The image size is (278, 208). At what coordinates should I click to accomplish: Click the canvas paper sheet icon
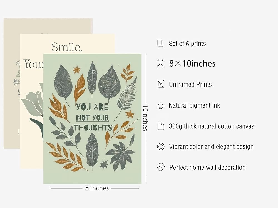pos(161,126)
